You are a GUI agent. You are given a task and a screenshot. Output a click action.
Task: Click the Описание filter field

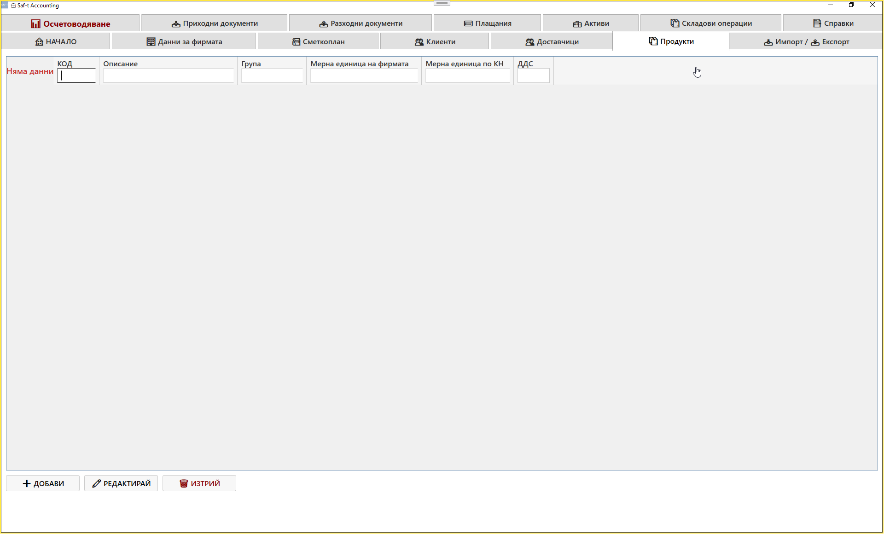[x=169, y=75]
